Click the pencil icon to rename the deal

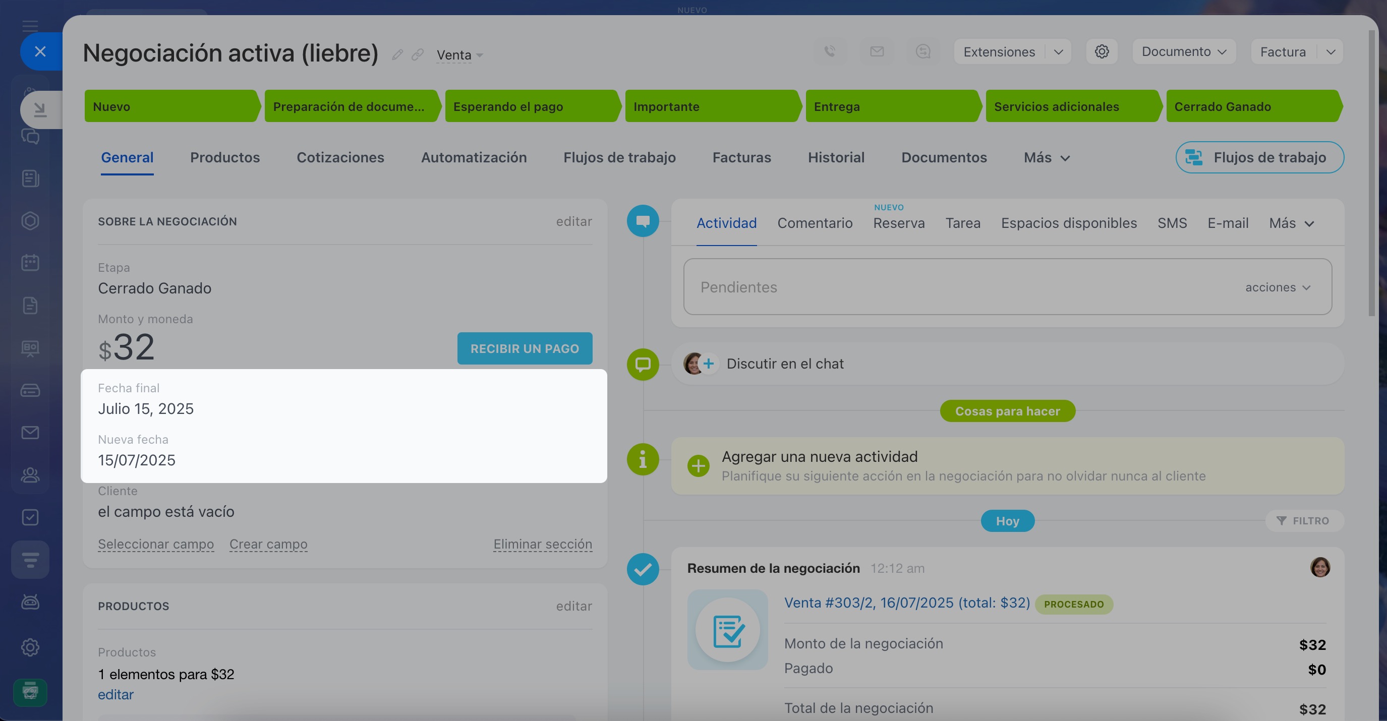pos(397,55)
